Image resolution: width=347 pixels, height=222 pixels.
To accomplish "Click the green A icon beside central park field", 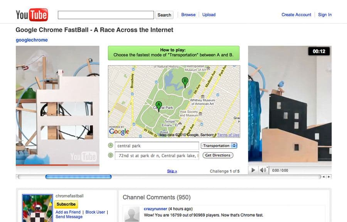I will [110, 146].
